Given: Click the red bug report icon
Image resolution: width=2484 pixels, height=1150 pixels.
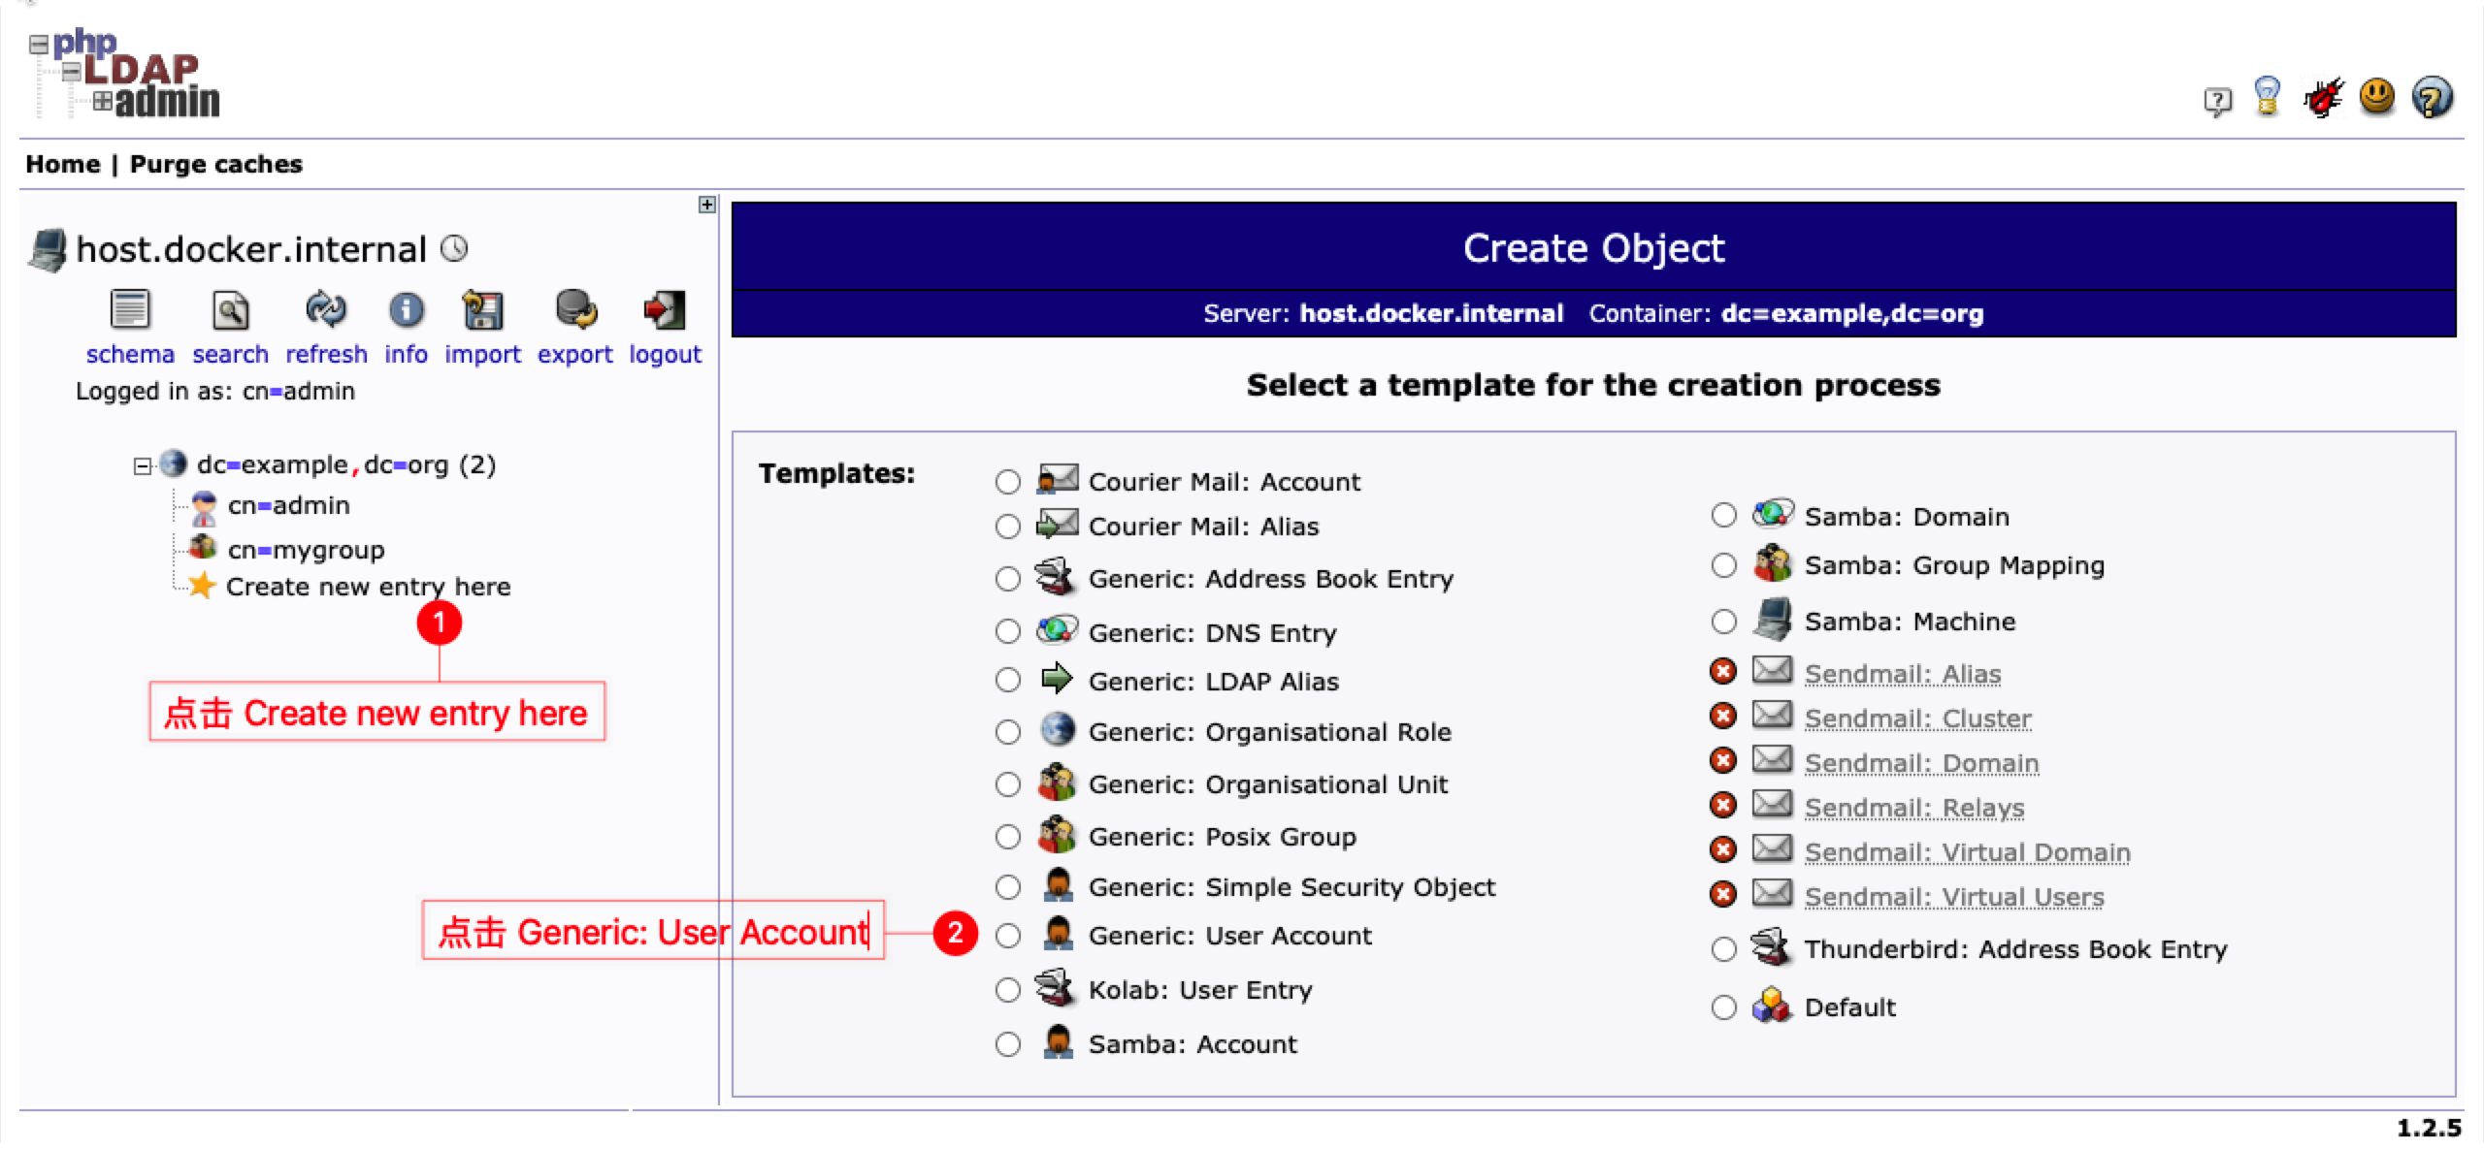Looking at the screenshot, I should tap(2323, 98).
